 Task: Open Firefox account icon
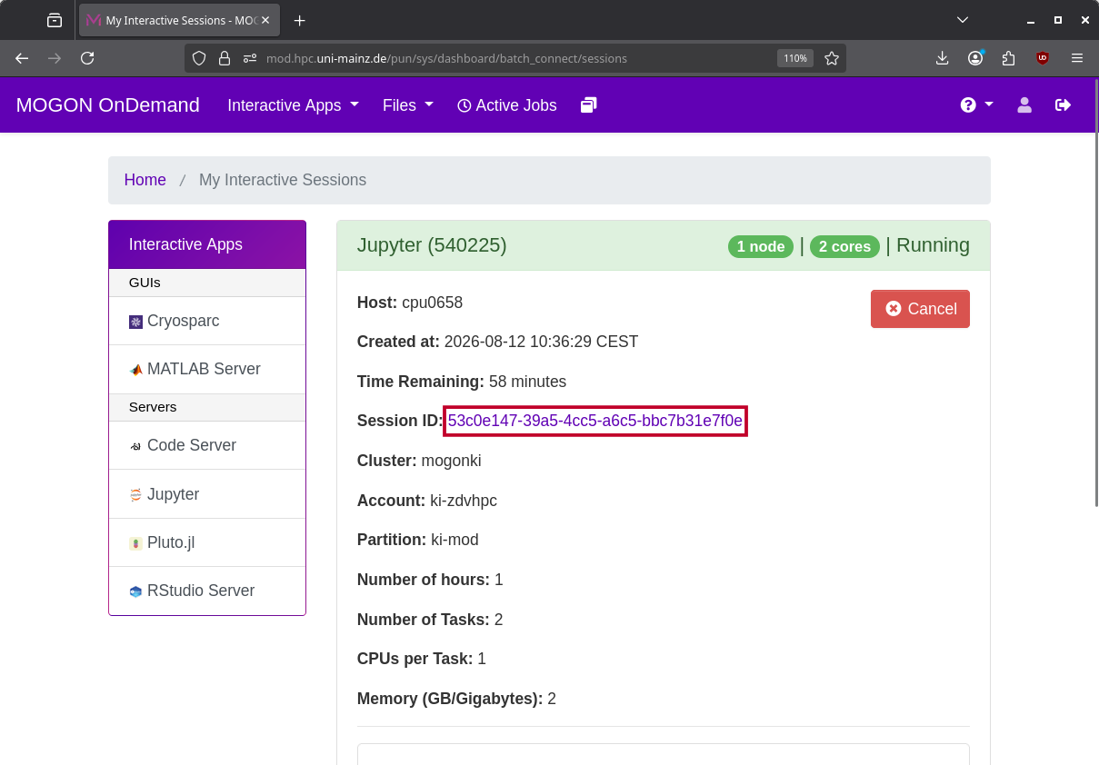pyautogui.click(x=975, y=58)
